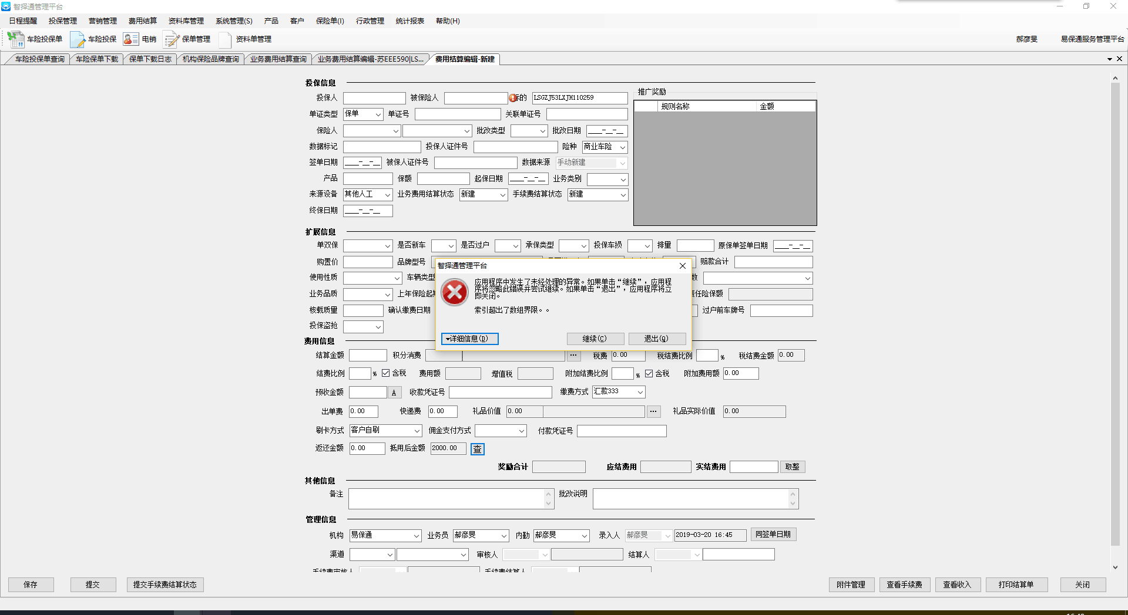Screen dimensions: 1128x615
Task: Click the 金额 column header in 推广奖励
Action: click(x=786, y=107)
